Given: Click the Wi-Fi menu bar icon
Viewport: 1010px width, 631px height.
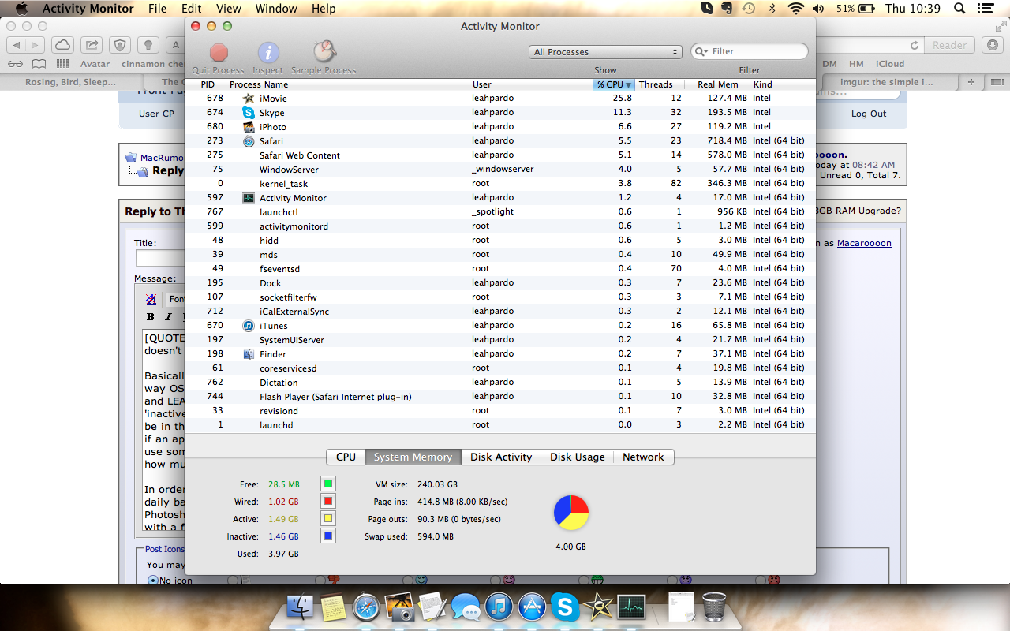Looking at the screenshot, I should click(x=795, y=9).
